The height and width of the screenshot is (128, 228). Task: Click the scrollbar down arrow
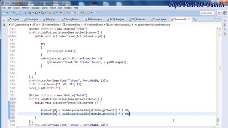pyautogui.click(x=218, y=124)
